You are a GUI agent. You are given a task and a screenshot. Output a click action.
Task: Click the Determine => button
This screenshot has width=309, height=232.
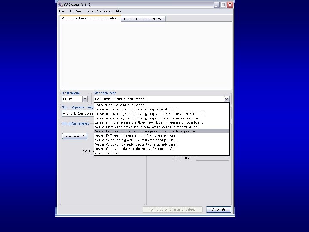click(x=75, y=136)
